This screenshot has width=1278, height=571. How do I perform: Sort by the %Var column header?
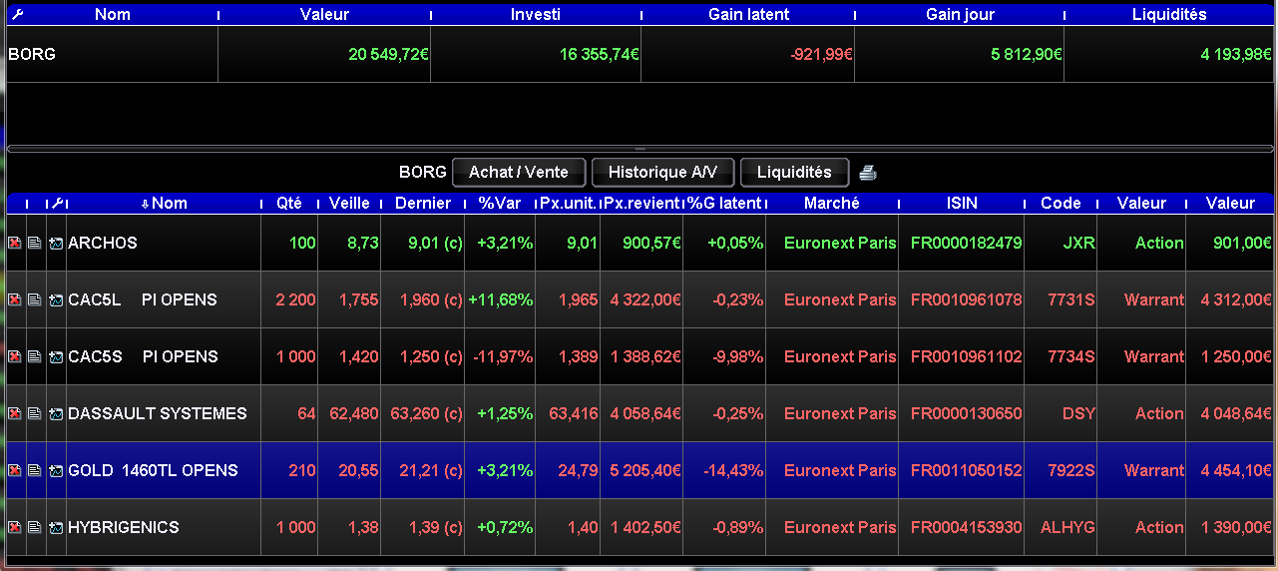[x=500, y=203]
